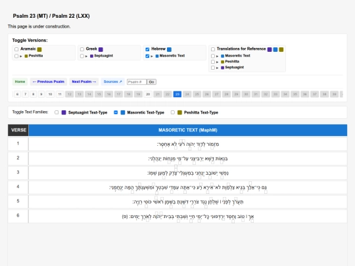Check the Peshitta box under Aramaic
The width and height of the screenshot is (355, 266).
click(x=16, y=56)
